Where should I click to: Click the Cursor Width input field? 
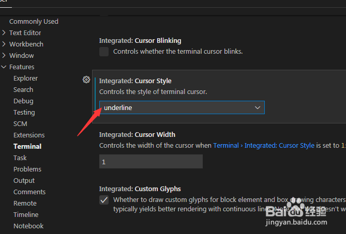pyautogui.click(x=151, y=162)
